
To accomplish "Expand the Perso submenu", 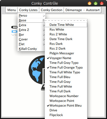I will 32,16.
